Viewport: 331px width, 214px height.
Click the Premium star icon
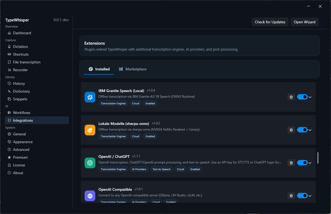tap(9, 157)
